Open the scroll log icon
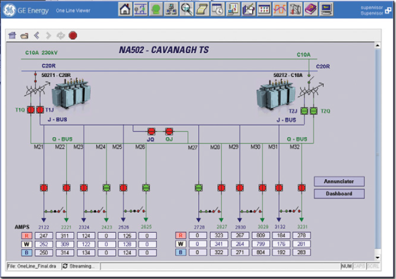 (202, 9)
